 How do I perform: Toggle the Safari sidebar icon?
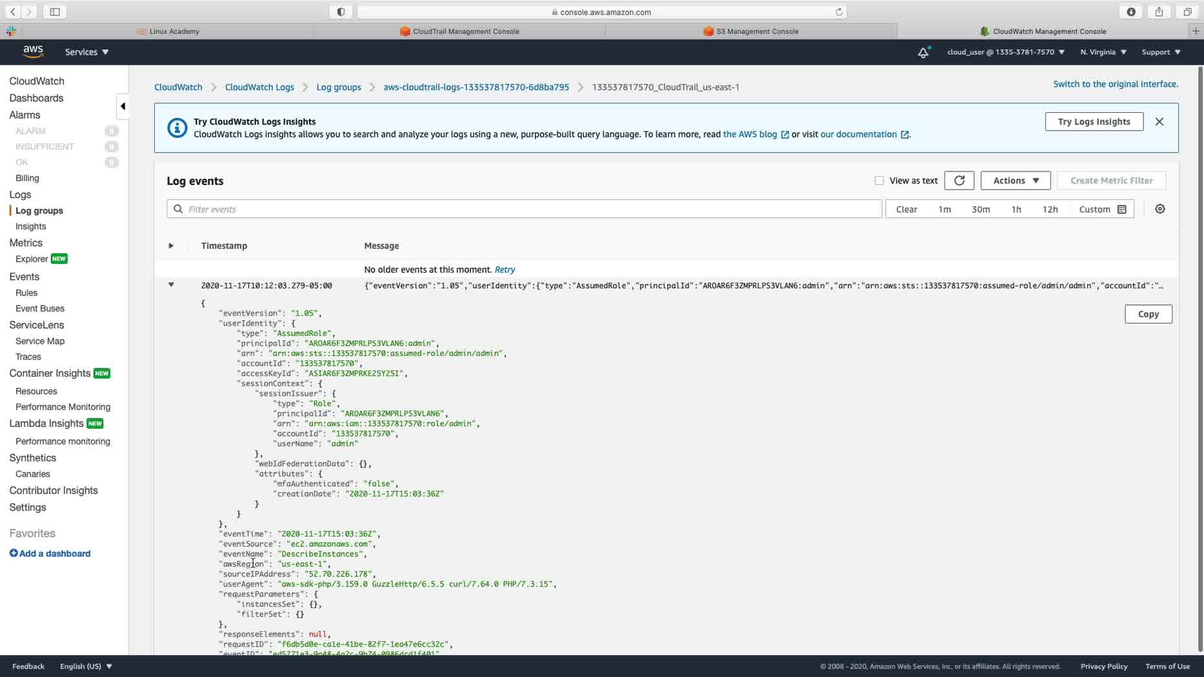click(x=55, y=12)
